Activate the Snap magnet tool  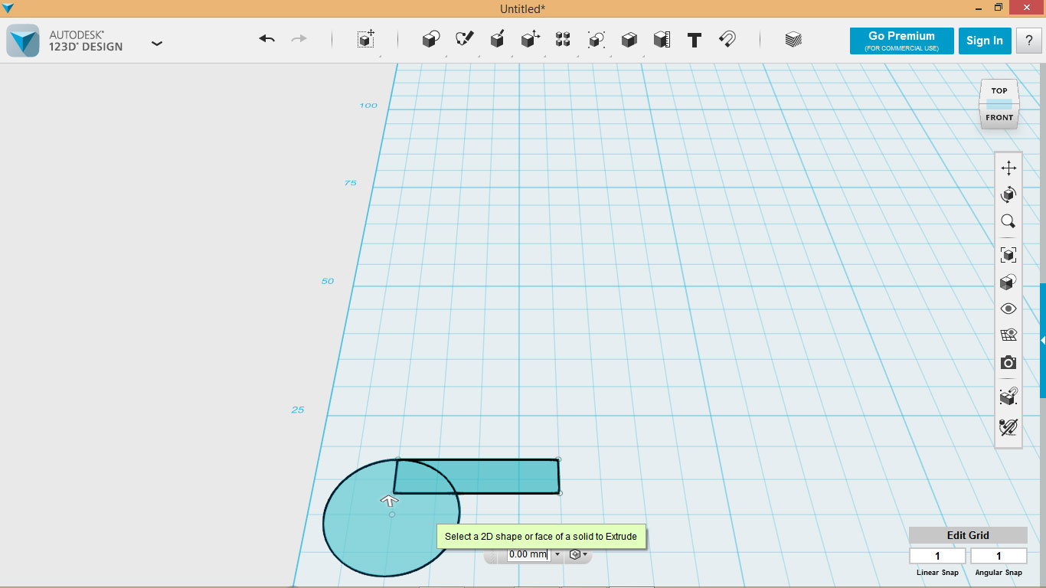point(727,40)
